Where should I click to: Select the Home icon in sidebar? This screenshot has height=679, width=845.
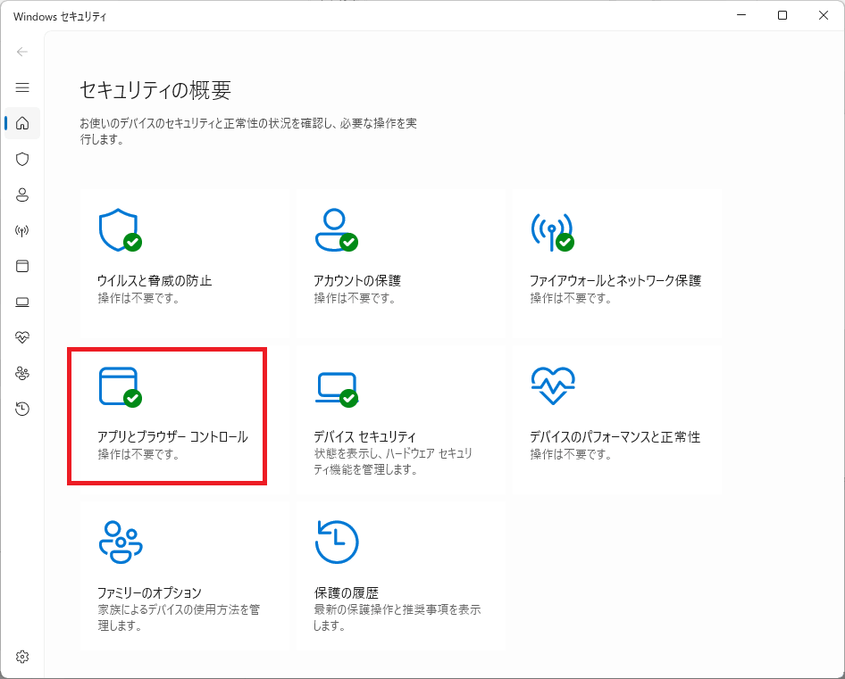pos(22,123)
